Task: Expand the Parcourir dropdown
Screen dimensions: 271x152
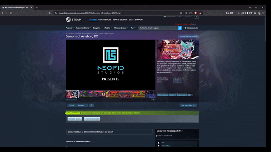Action: click(x=70, y=28)
